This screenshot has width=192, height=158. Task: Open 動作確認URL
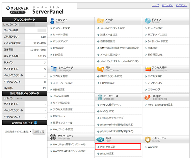coord(155,55)
